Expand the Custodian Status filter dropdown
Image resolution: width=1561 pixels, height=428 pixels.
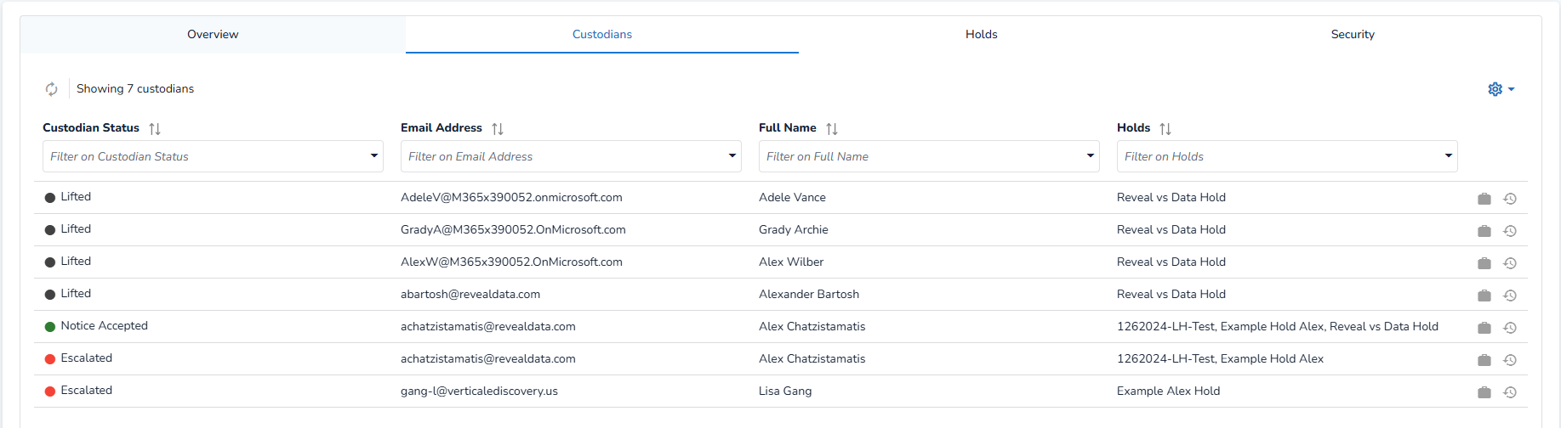(373, 156)
